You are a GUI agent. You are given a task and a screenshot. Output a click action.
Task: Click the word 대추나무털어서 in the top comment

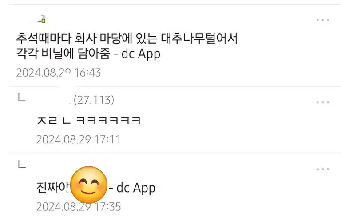(200, 39)
